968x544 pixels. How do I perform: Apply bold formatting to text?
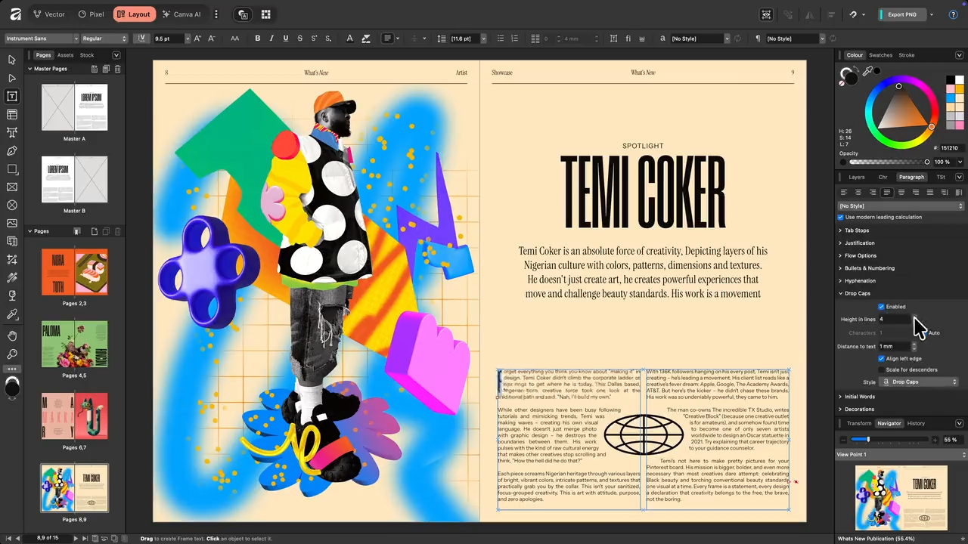(257, 39)
